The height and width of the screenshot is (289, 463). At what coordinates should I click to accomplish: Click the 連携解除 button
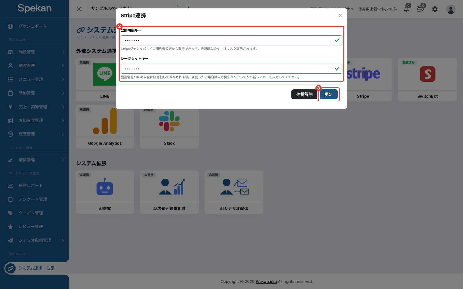point(304,95)
